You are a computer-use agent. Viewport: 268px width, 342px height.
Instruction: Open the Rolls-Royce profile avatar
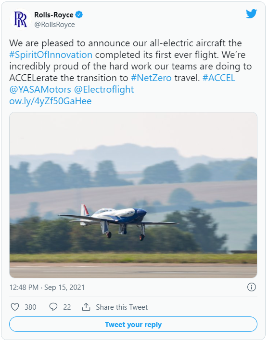tap(20, 19)
